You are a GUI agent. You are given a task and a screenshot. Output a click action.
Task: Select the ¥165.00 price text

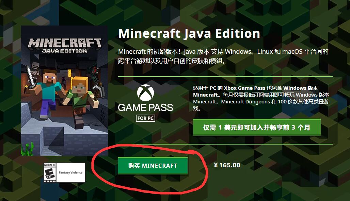(227, 165)
